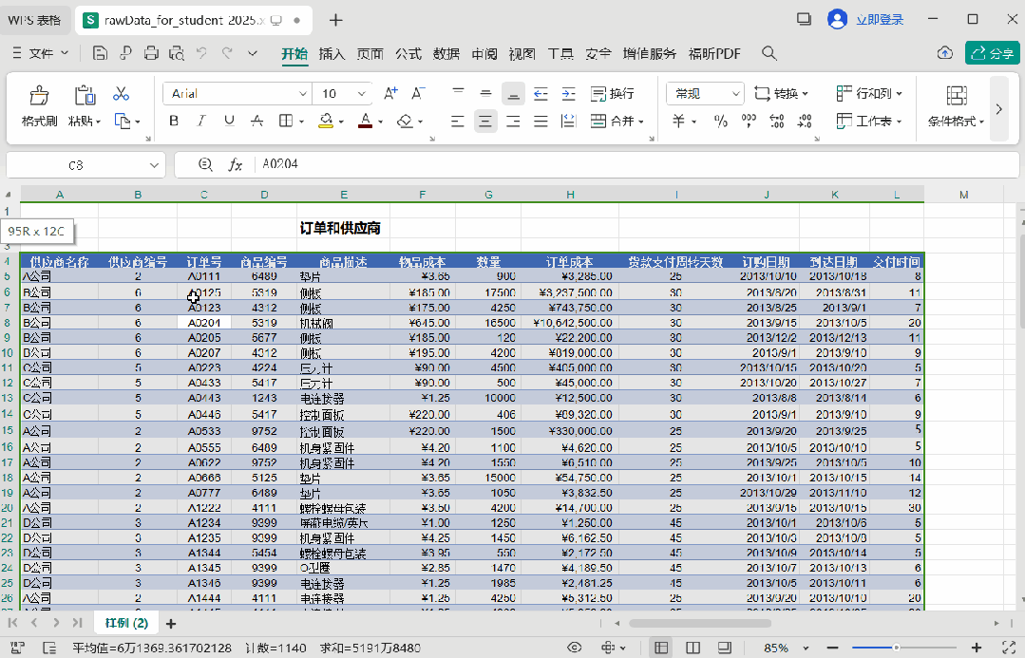
Task: Open the search magnifier in menu bar
Action: tap(769, 53)
